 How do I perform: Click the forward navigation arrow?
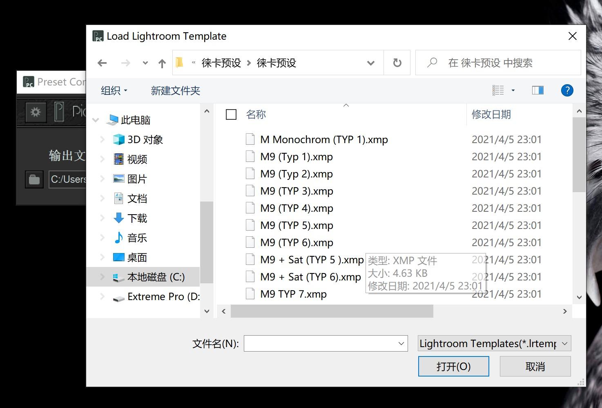(126, 63)
